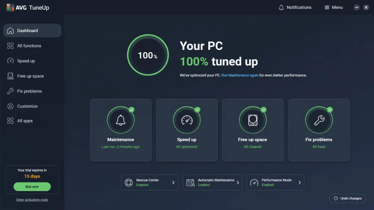
Task: Click 'Last run: 2 minutes ago' text
Action: 121,147
